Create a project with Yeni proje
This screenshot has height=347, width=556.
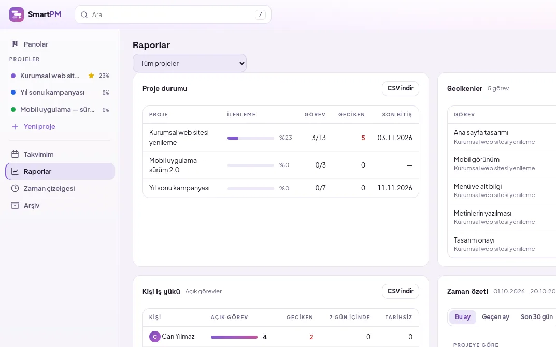click(x=60, y=127)
